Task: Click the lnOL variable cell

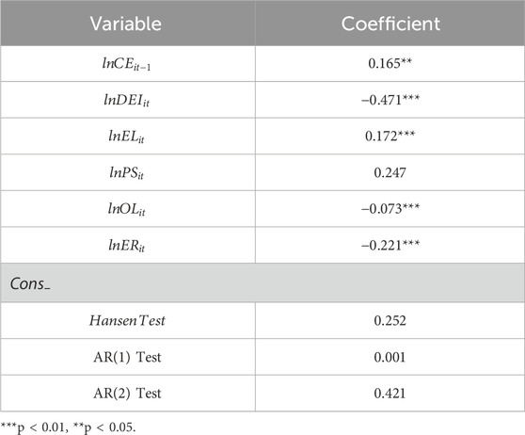Action: [127, 209]
